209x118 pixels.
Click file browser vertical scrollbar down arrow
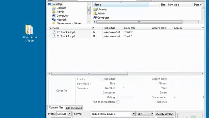202,18
